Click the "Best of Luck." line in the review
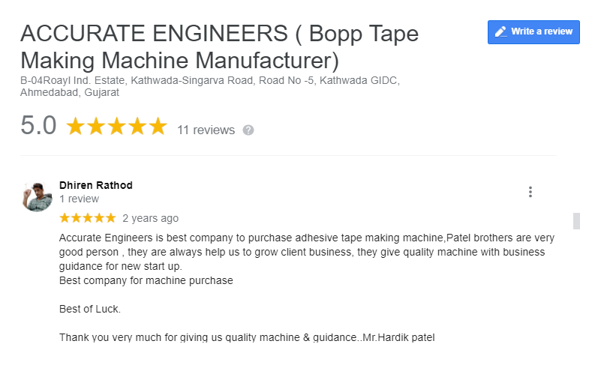 89,309
